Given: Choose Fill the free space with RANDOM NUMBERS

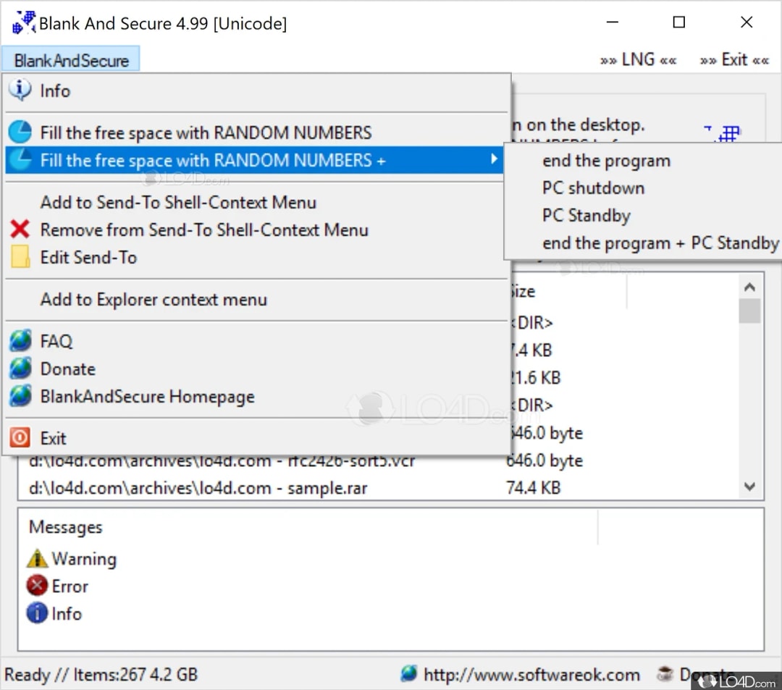Looking at the screenshot, I should [257, 132].
